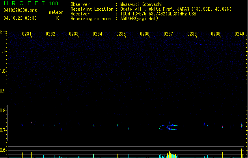
Task: Click the 0236 time marker
Action: [x=145, y=34]
